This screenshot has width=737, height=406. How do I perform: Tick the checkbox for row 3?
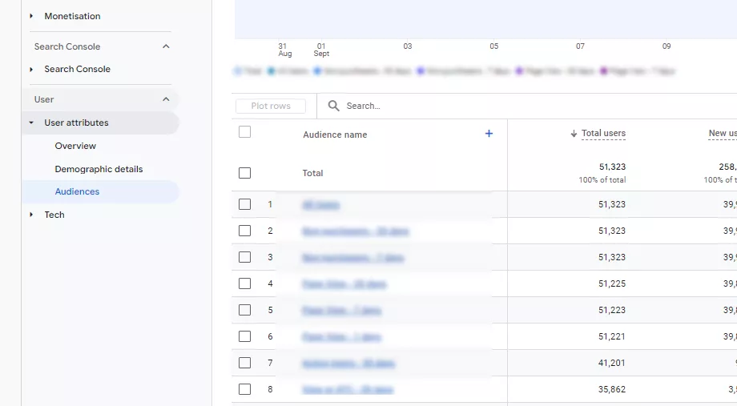pyautogui.click(x=244, y=257)
